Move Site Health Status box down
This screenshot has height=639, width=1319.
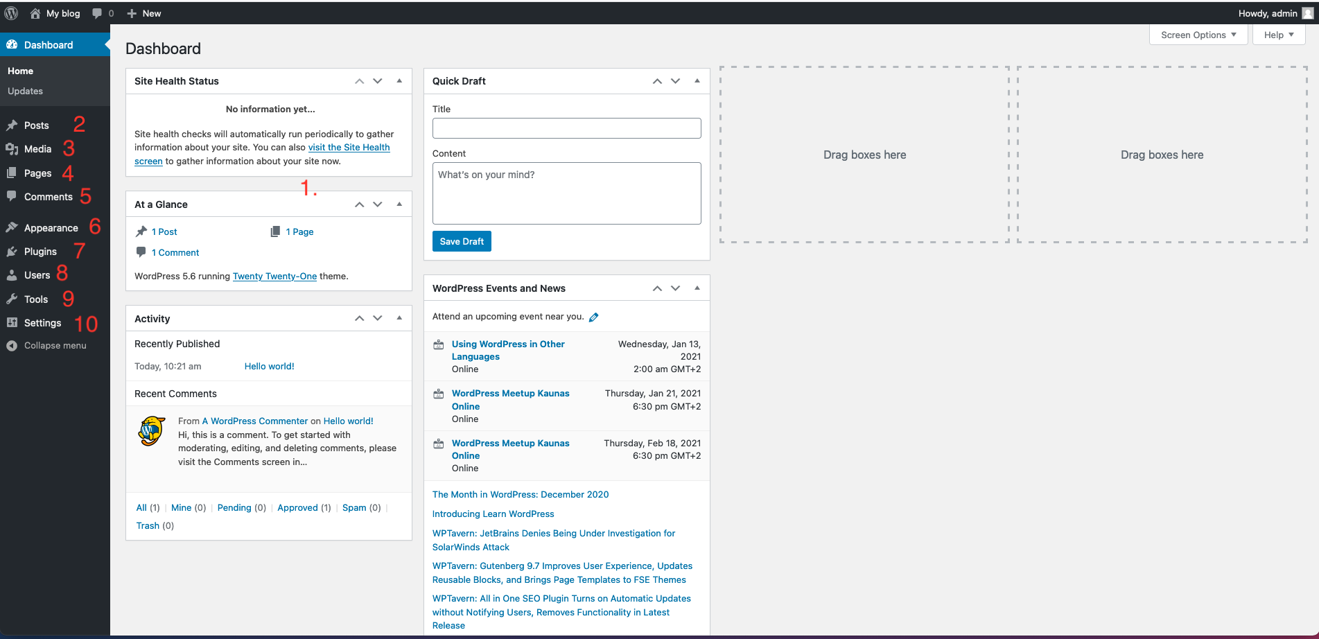coord(378,81)
